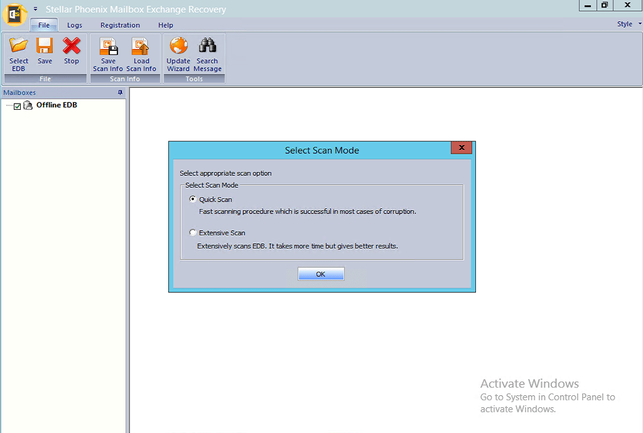
Task: Switch to the Logs ribbon tab
Action: [75, 25]
